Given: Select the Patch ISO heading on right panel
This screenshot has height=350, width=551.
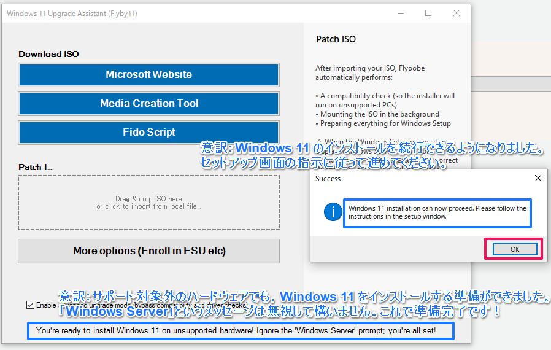Looking at the screenshot, I should pos(336,39).
